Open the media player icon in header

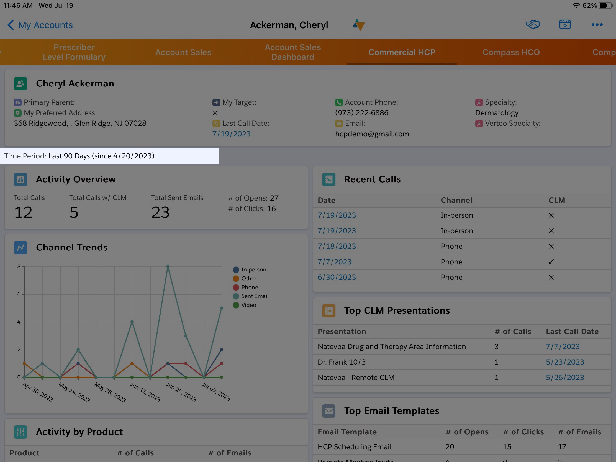(x=565, y=25)
